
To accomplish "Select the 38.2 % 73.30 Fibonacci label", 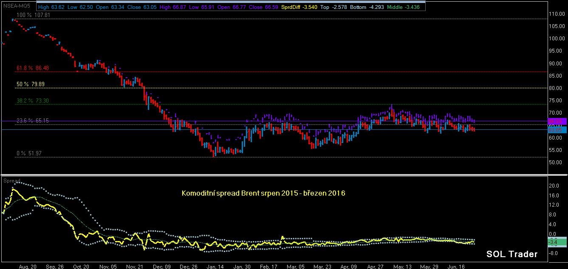I will tap(33, 101).
